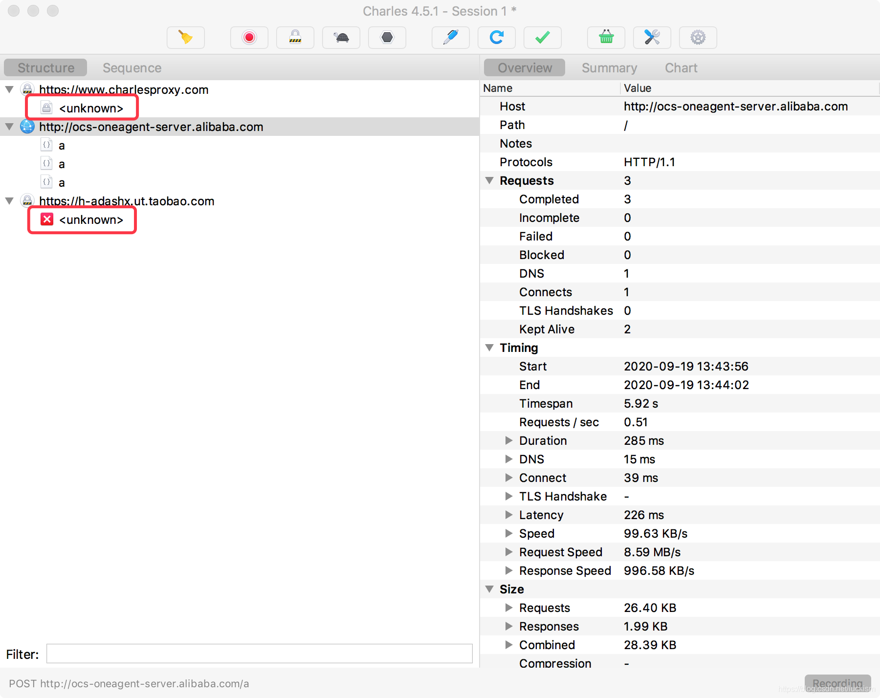This screenshot has height=698, width=880.
Task: Open the Chart tab
Action: click(681, 67)
